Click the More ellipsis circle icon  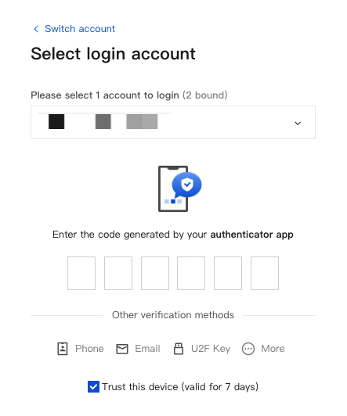tap(248, 349)
